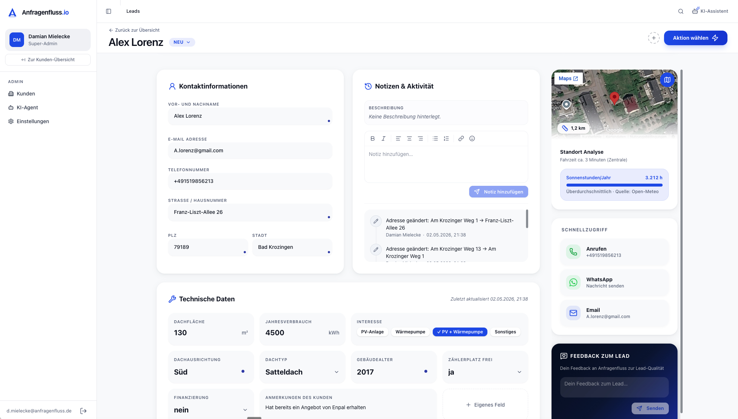This screenshot has height=419, width=738.
Task: Insert a bulleted list
Action: coord(435,138)
